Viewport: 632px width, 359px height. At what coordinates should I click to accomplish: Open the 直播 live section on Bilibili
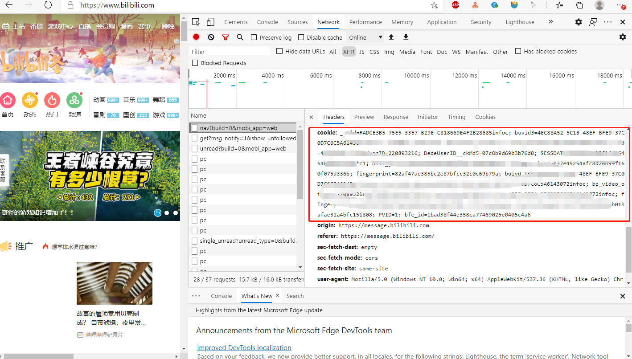click(85, 26)
